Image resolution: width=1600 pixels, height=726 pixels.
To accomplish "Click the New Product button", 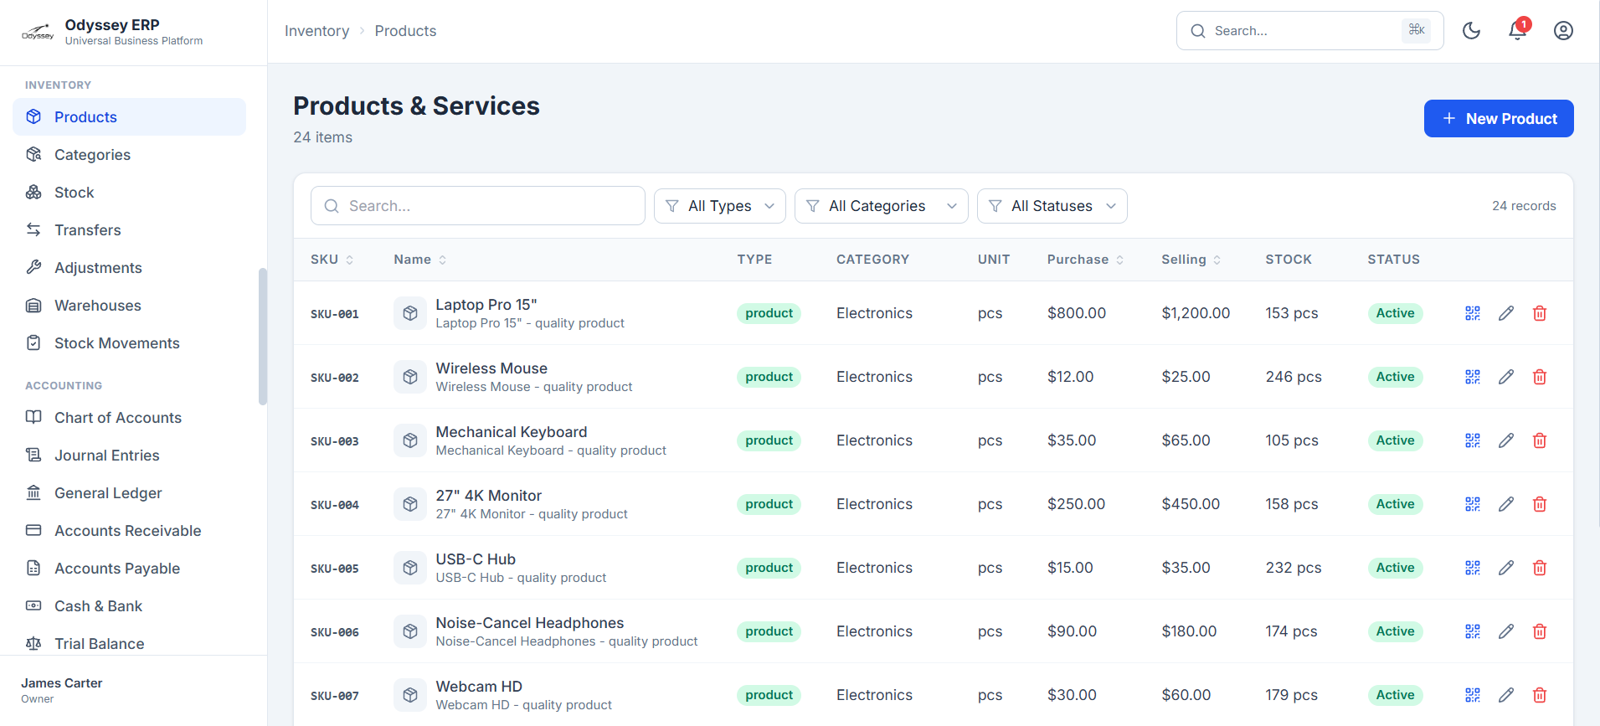I will (x=1499, y=119).
